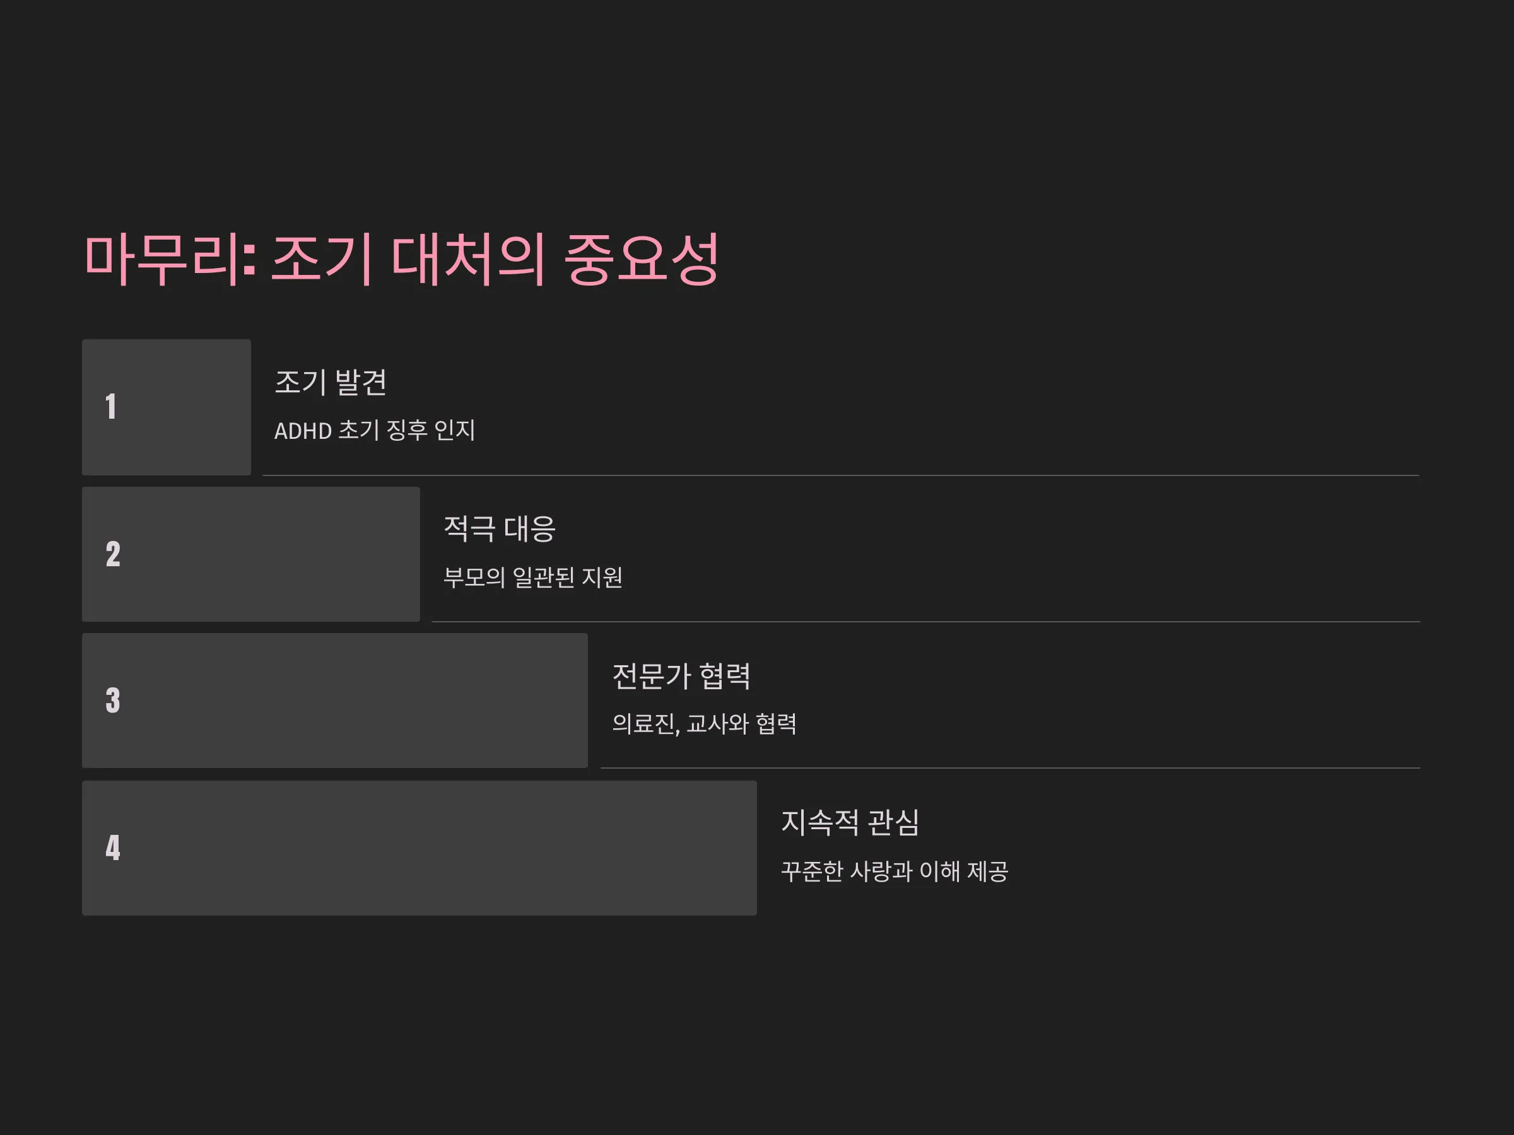Select the number 4 step block
1514x1135 pixels.
click(420, 848)
